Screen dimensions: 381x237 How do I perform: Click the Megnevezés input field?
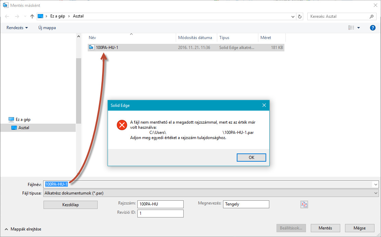(x=246, y=204)
